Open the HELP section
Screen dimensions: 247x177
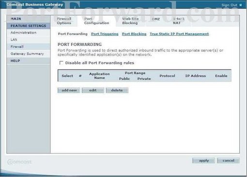pyautogui.click(x=29, y=61)
